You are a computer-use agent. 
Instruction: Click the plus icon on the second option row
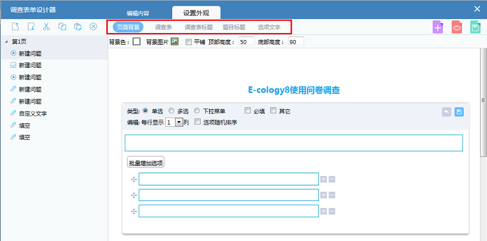click(x=324, y=195)
